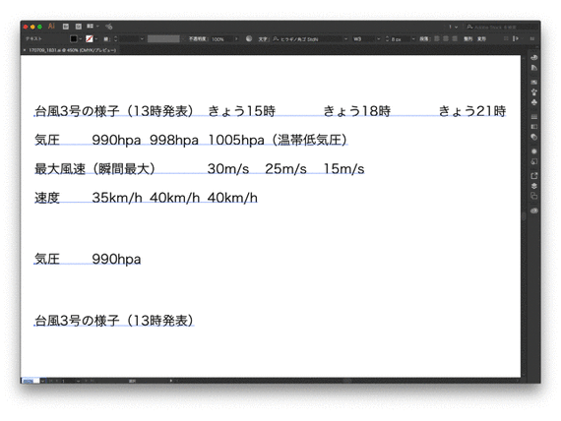Click the text きょう15時
Screen dimensions: 561x421
(241, 111)
